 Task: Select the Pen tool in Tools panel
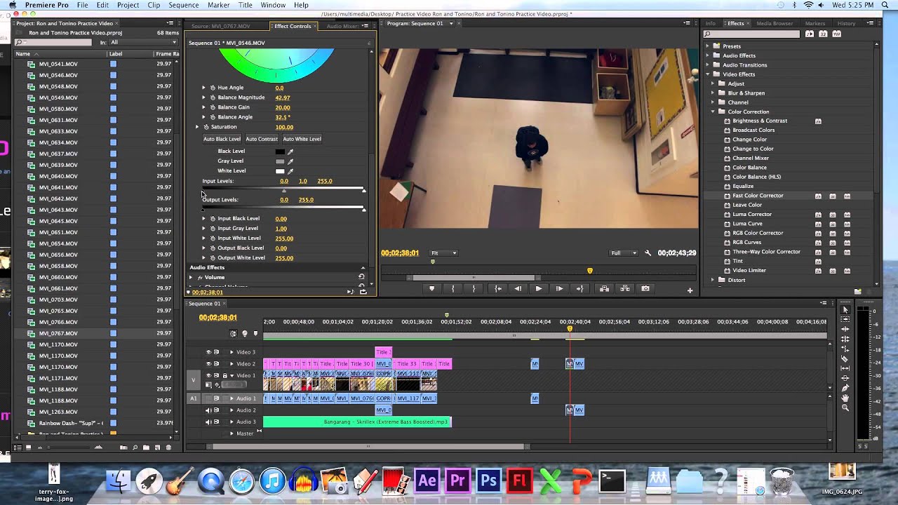pos(845,388)
